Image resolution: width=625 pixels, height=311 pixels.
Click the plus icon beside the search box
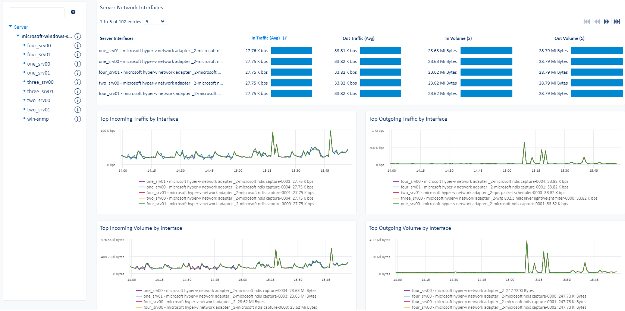[73, 12]
